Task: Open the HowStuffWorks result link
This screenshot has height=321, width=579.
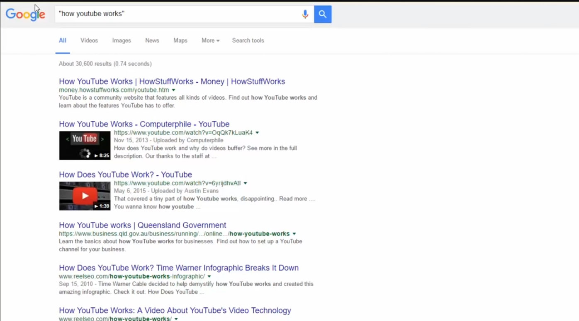Action: click(x=172, y=81)
